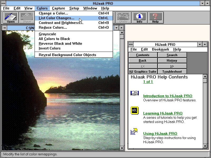Open the Capture menu
This screenshot has width=211, height=158.
pyautogui.click(x=58, y=8)
